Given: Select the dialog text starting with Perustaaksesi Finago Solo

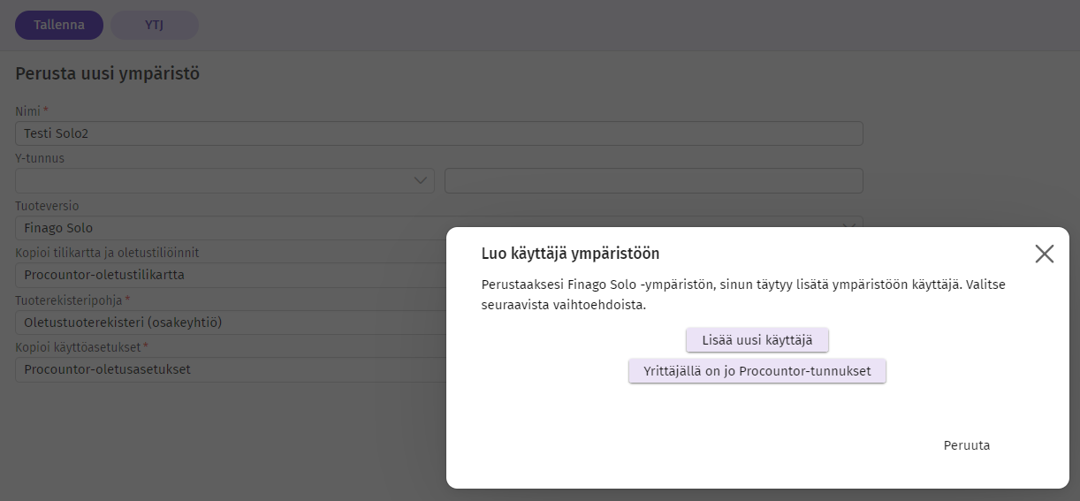Looking at the screenshot, I should [743, 295].
